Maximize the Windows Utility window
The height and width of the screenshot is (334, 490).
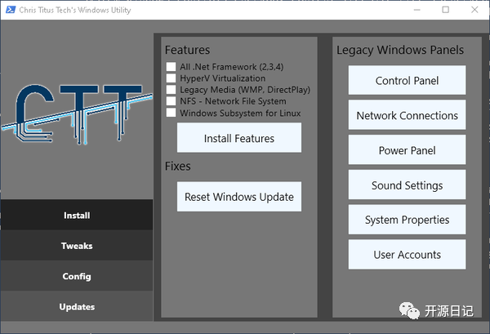coord(446,10)
